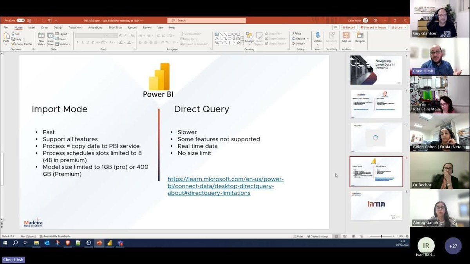Toggle Bold formatting
This screenshot has width=470, height=264.
pos(78,42)
